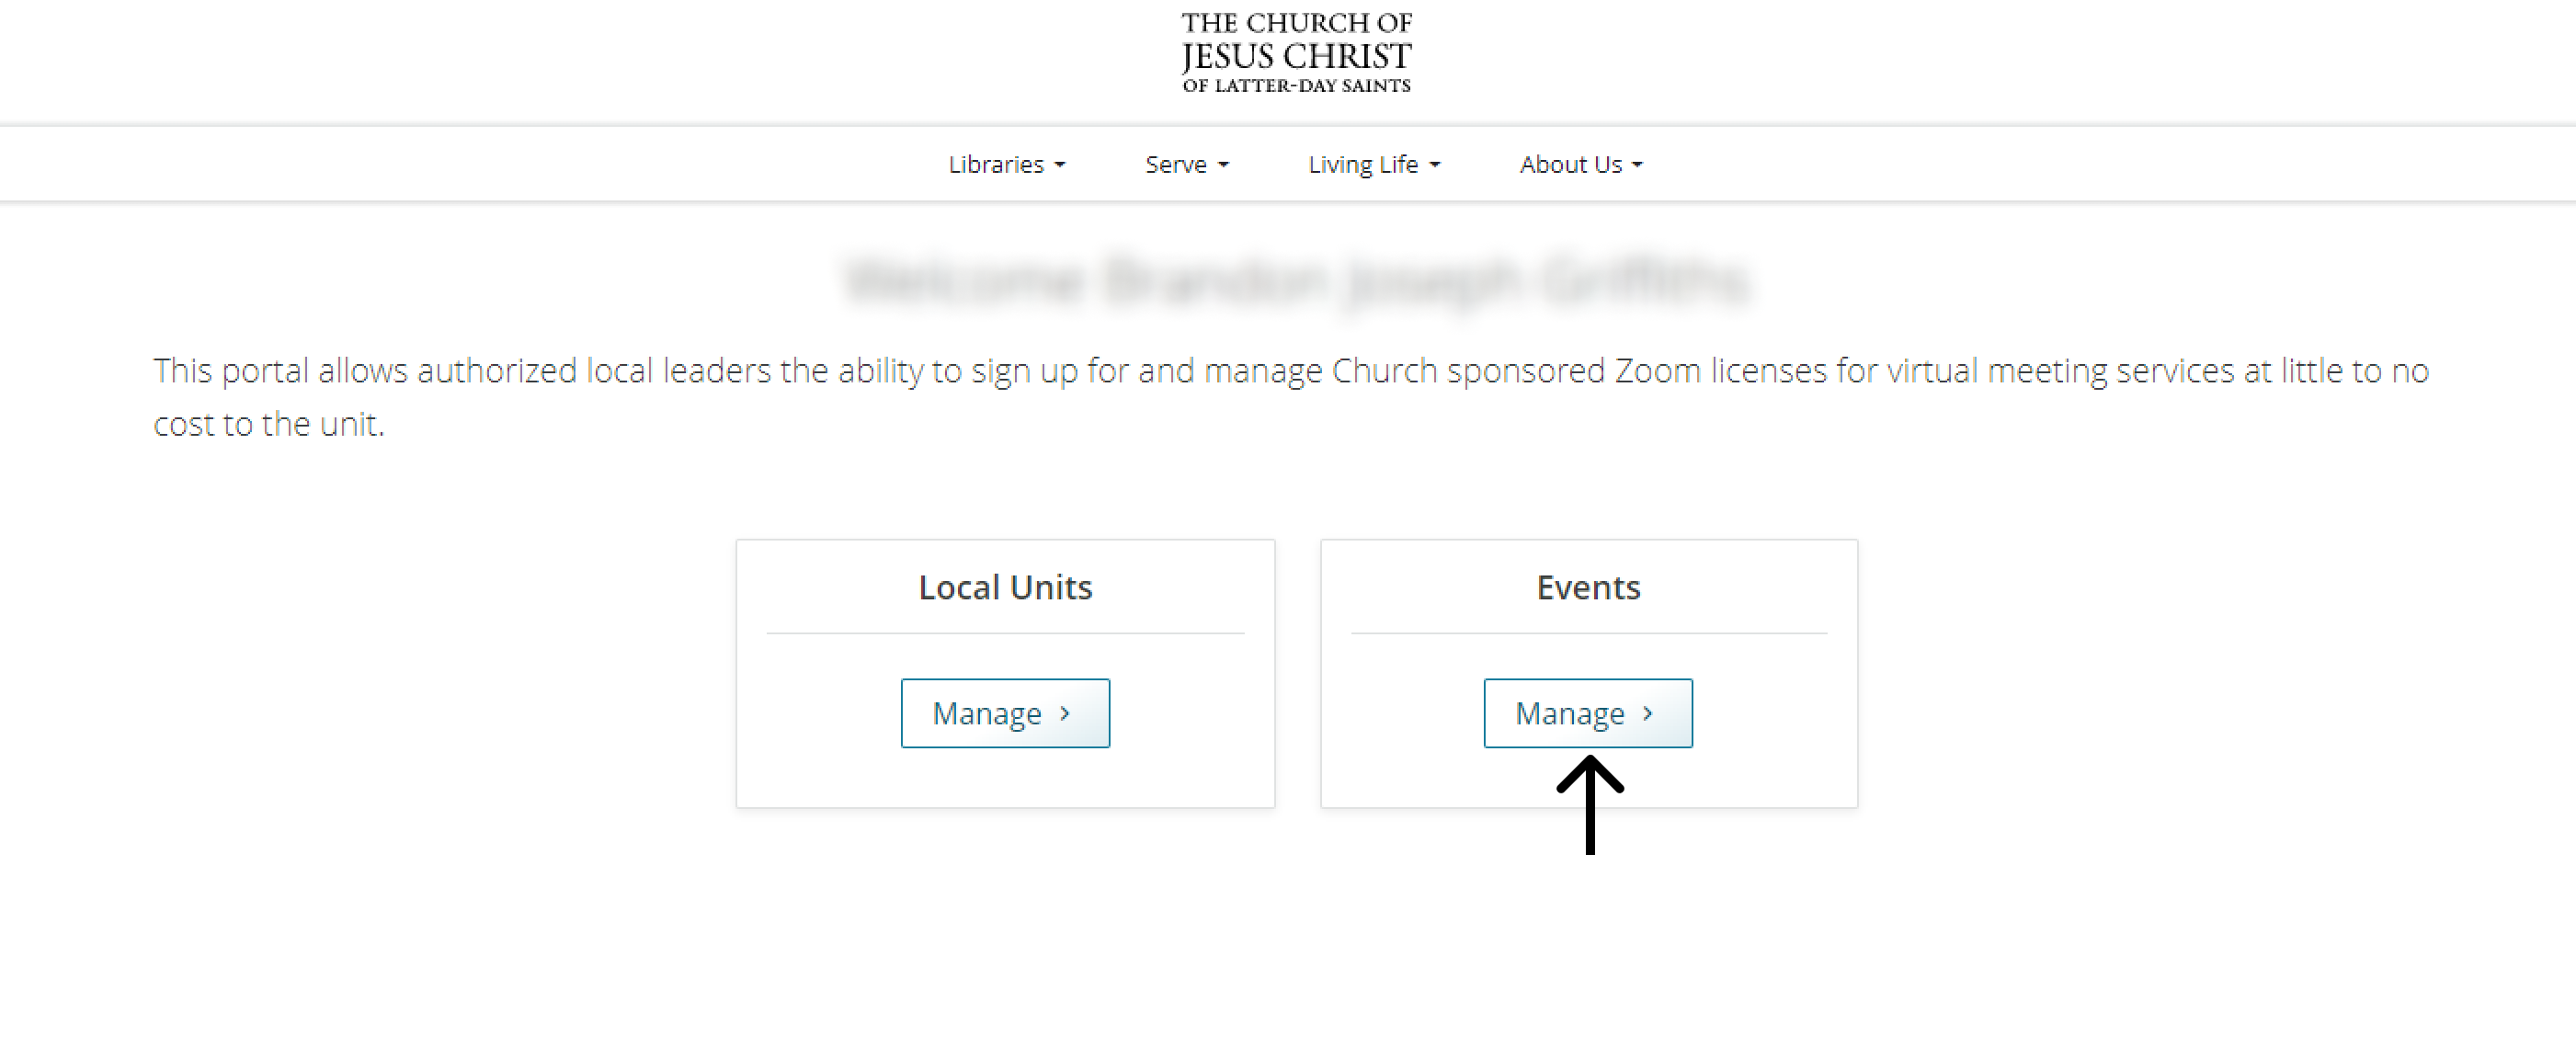Click the caret arrow beside Libraries
This screenshot has height=1048, width=2576.
pyautogui.click(x=1060, y=165)
